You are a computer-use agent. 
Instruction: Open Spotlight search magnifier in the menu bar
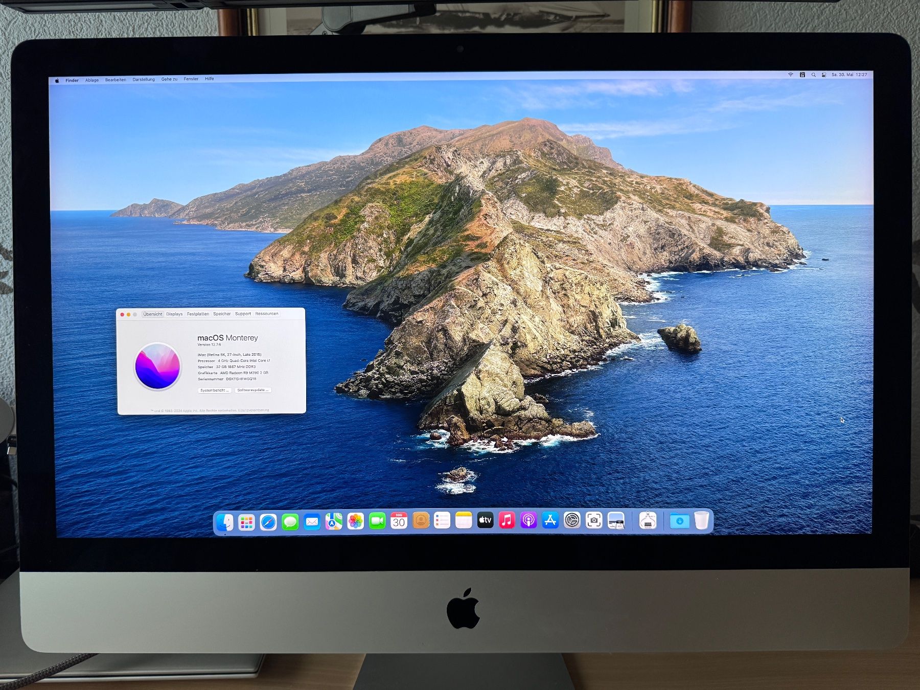coord(813,75)
